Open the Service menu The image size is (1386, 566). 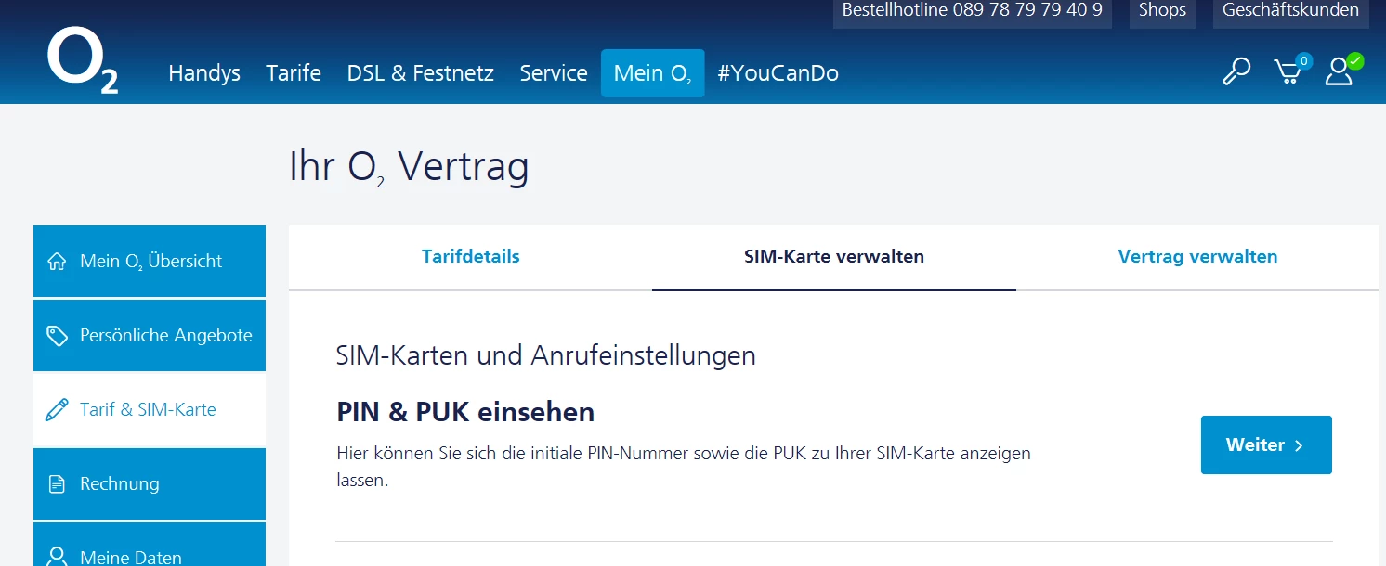[554, 73]
